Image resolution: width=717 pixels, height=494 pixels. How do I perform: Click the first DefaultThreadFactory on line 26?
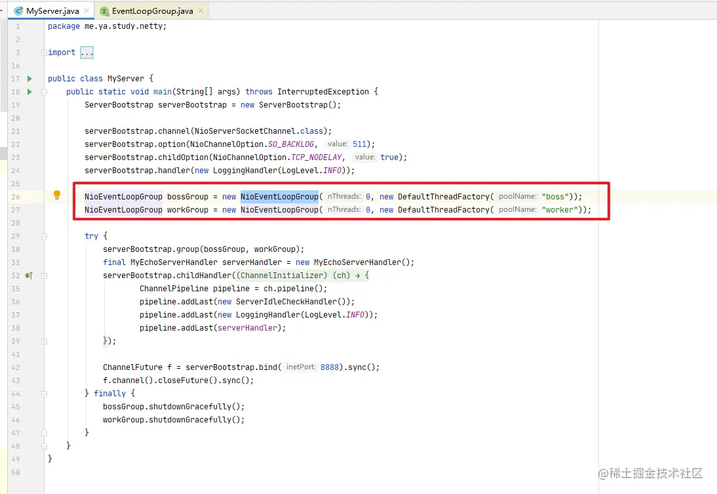444,197
